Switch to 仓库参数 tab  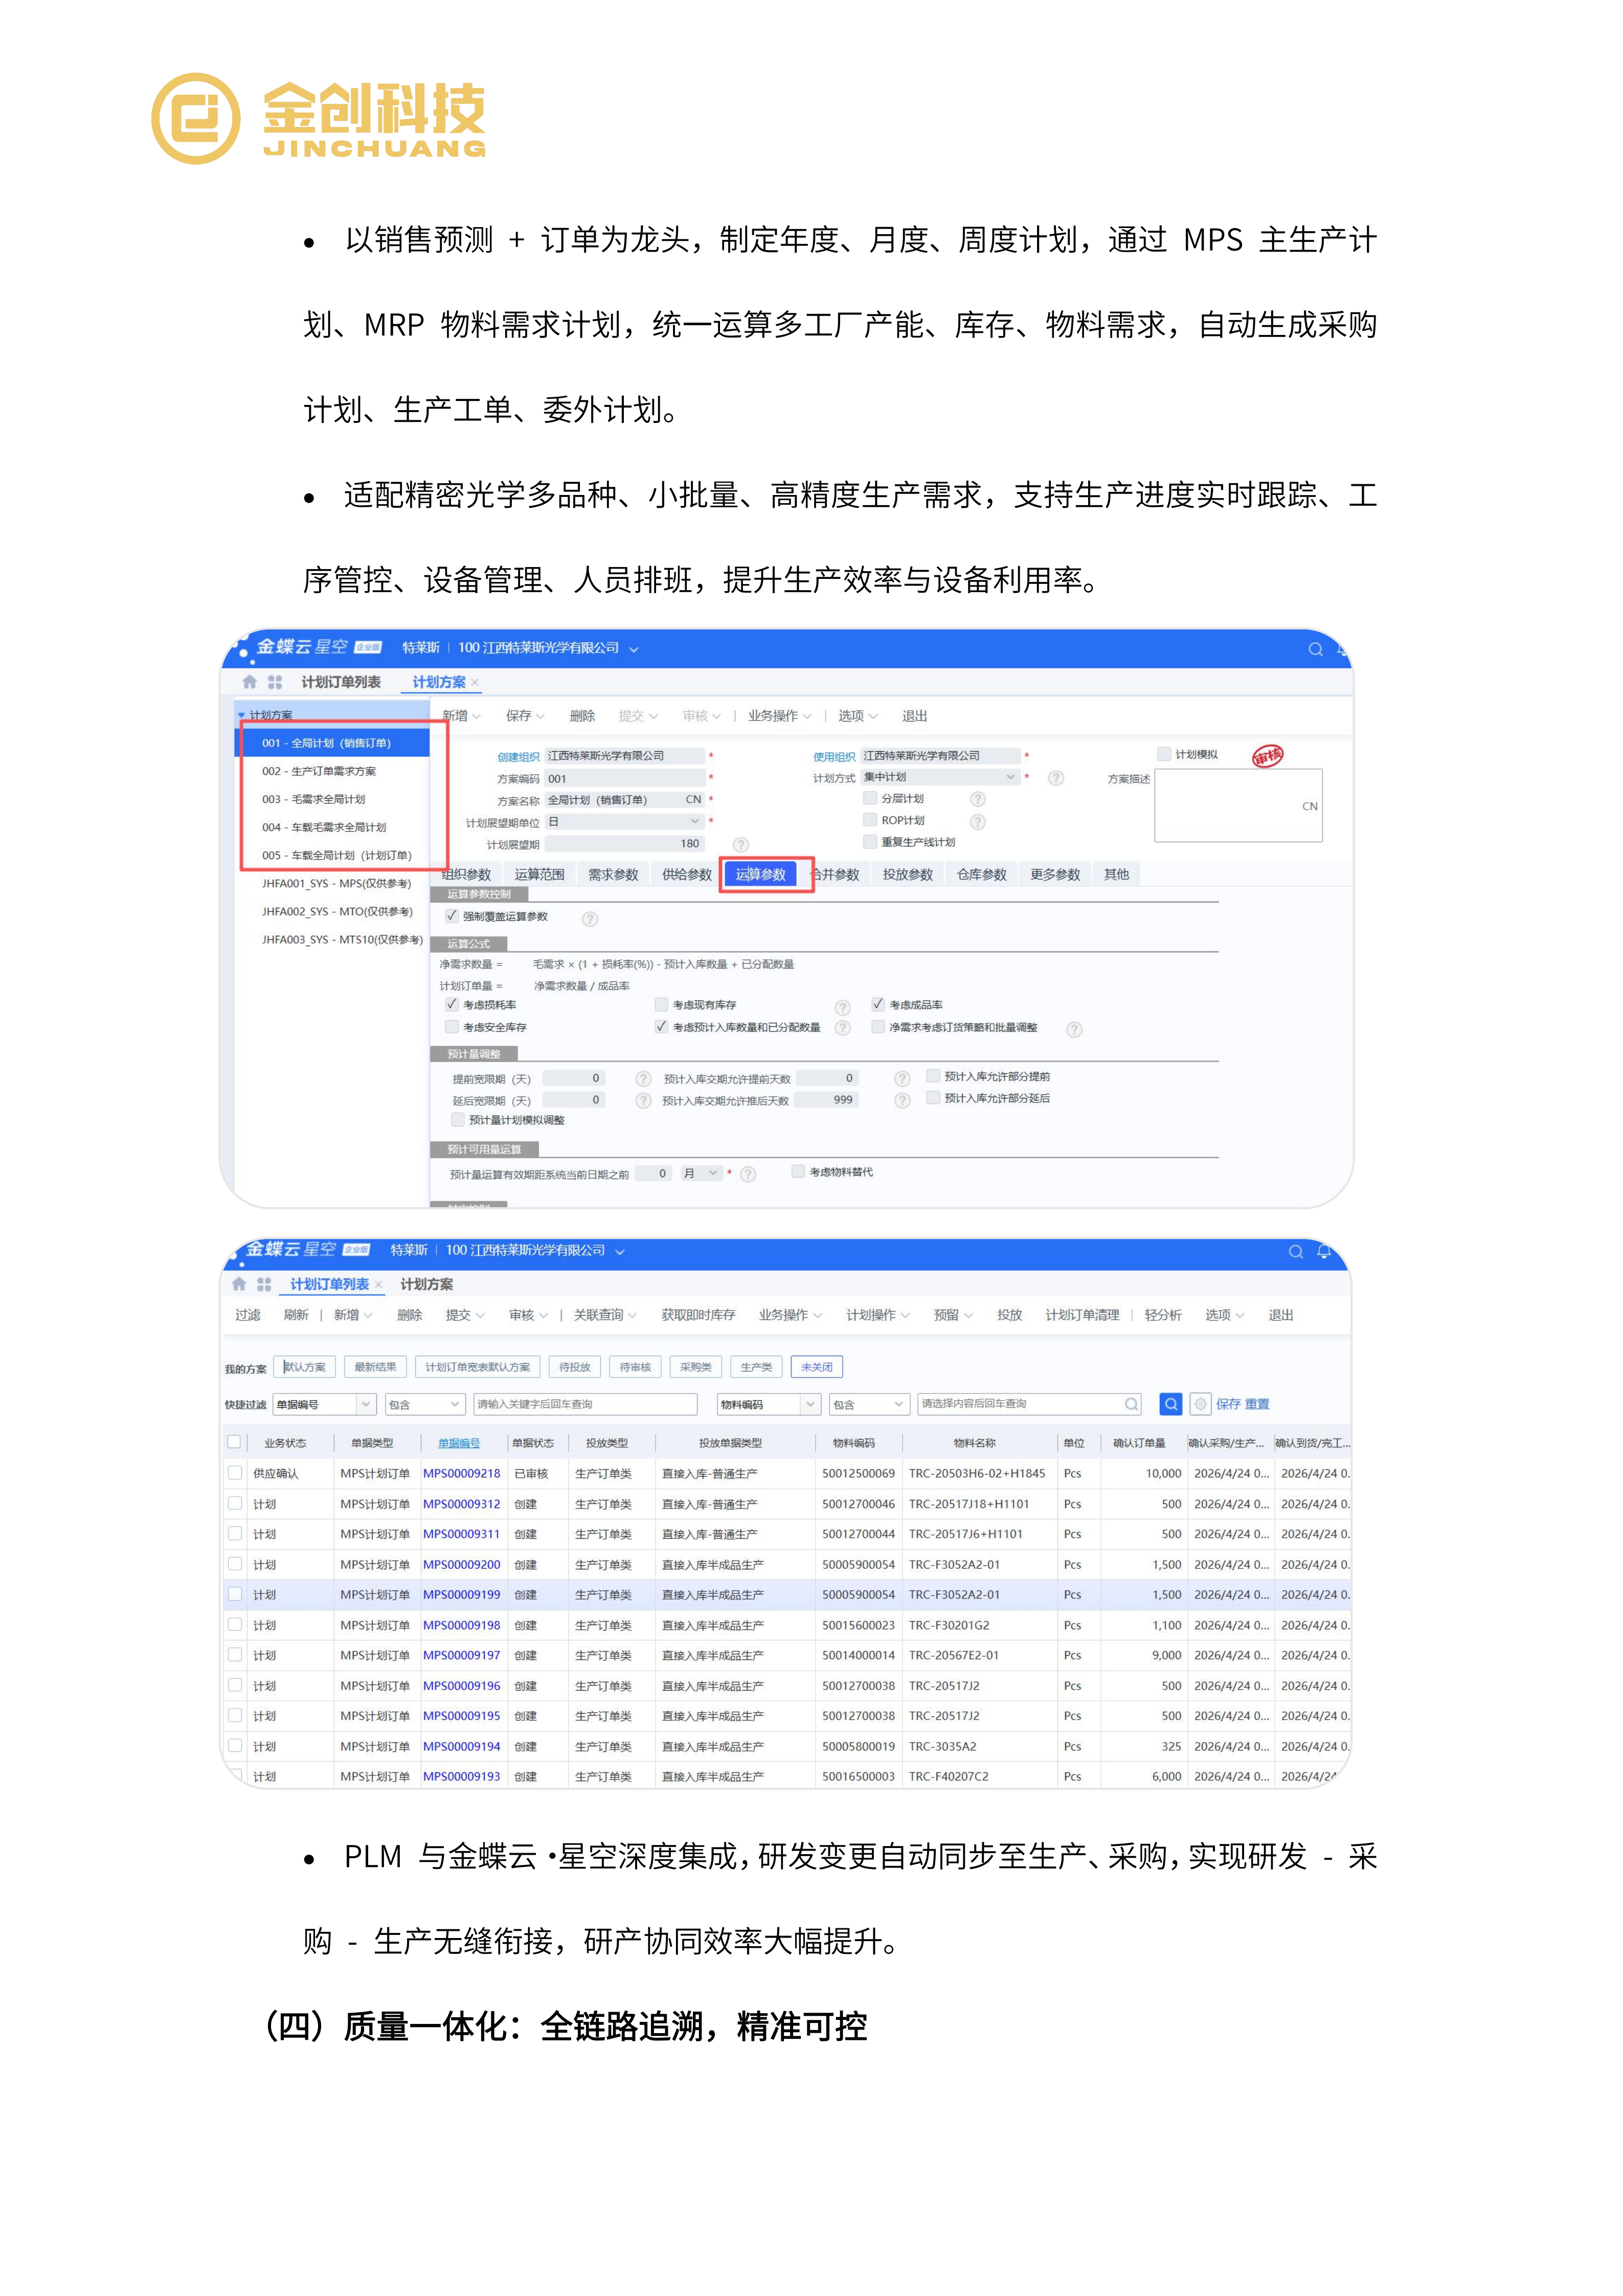(x=981, y=875)
